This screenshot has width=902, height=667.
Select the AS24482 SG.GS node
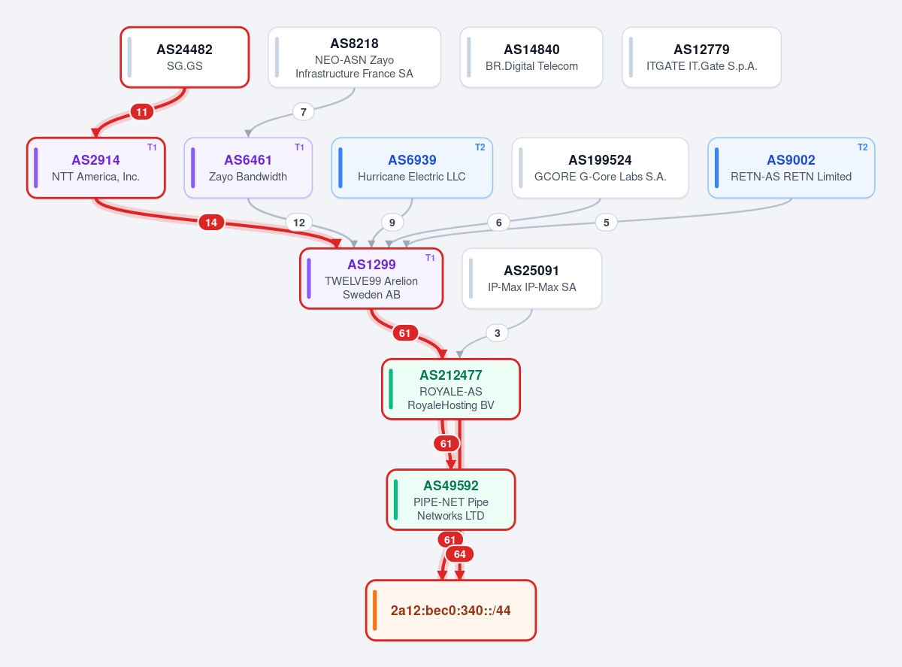pyautogui.click(x=185, y=57)
